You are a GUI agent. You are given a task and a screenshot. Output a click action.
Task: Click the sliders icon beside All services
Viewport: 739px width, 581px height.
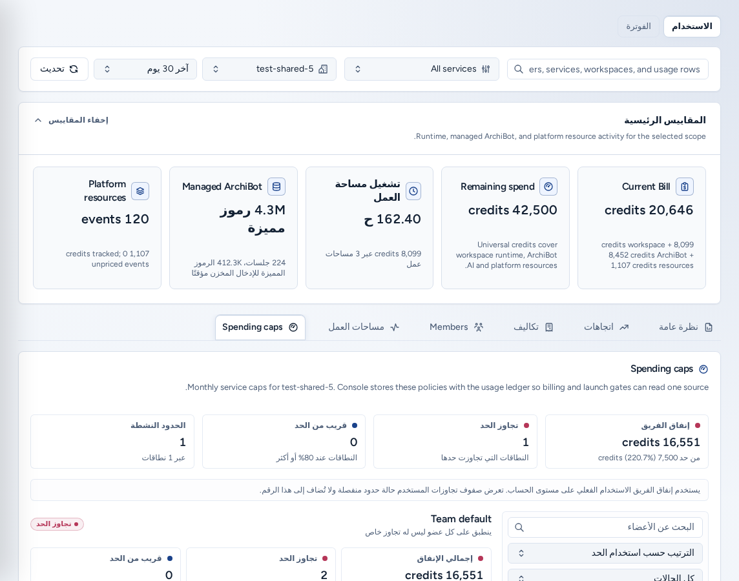click(486, 69)
